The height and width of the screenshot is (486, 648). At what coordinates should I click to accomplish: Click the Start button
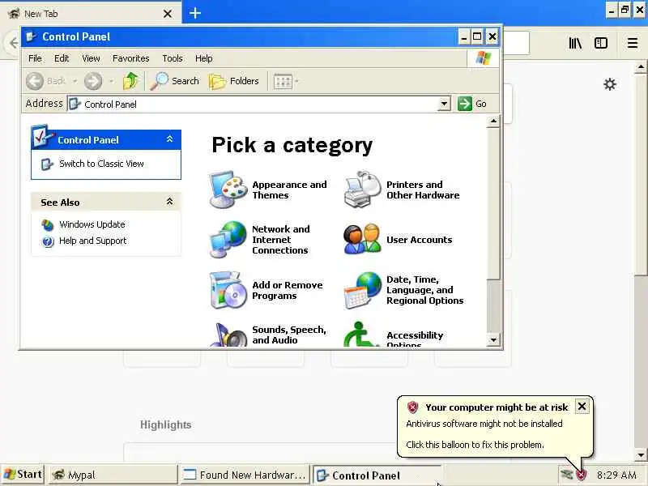[x=23, y=475]
